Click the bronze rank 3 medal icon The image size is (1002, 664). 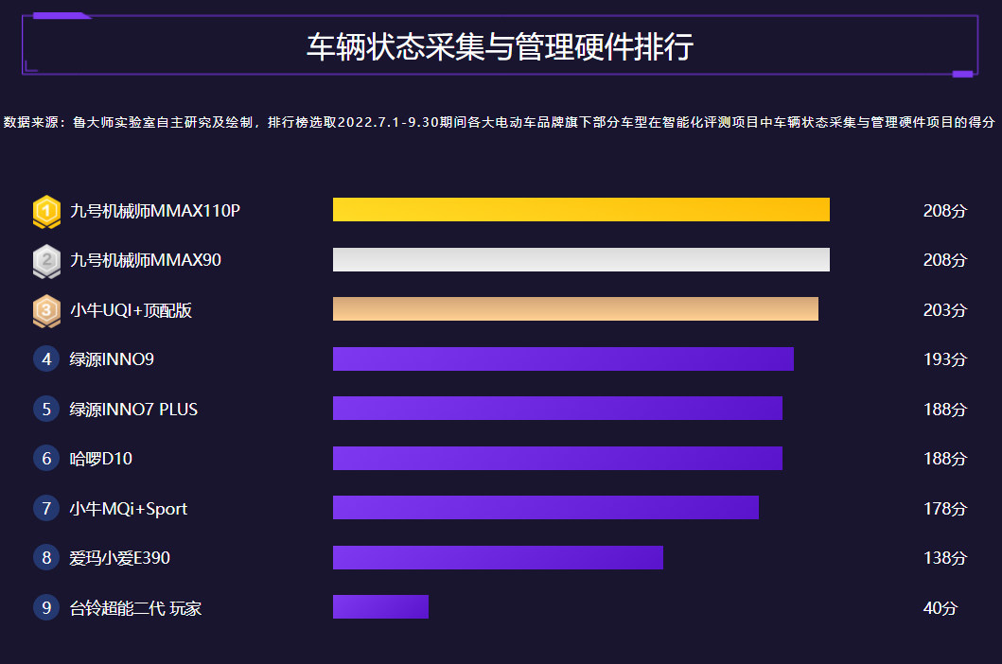[x=46, y=311]
